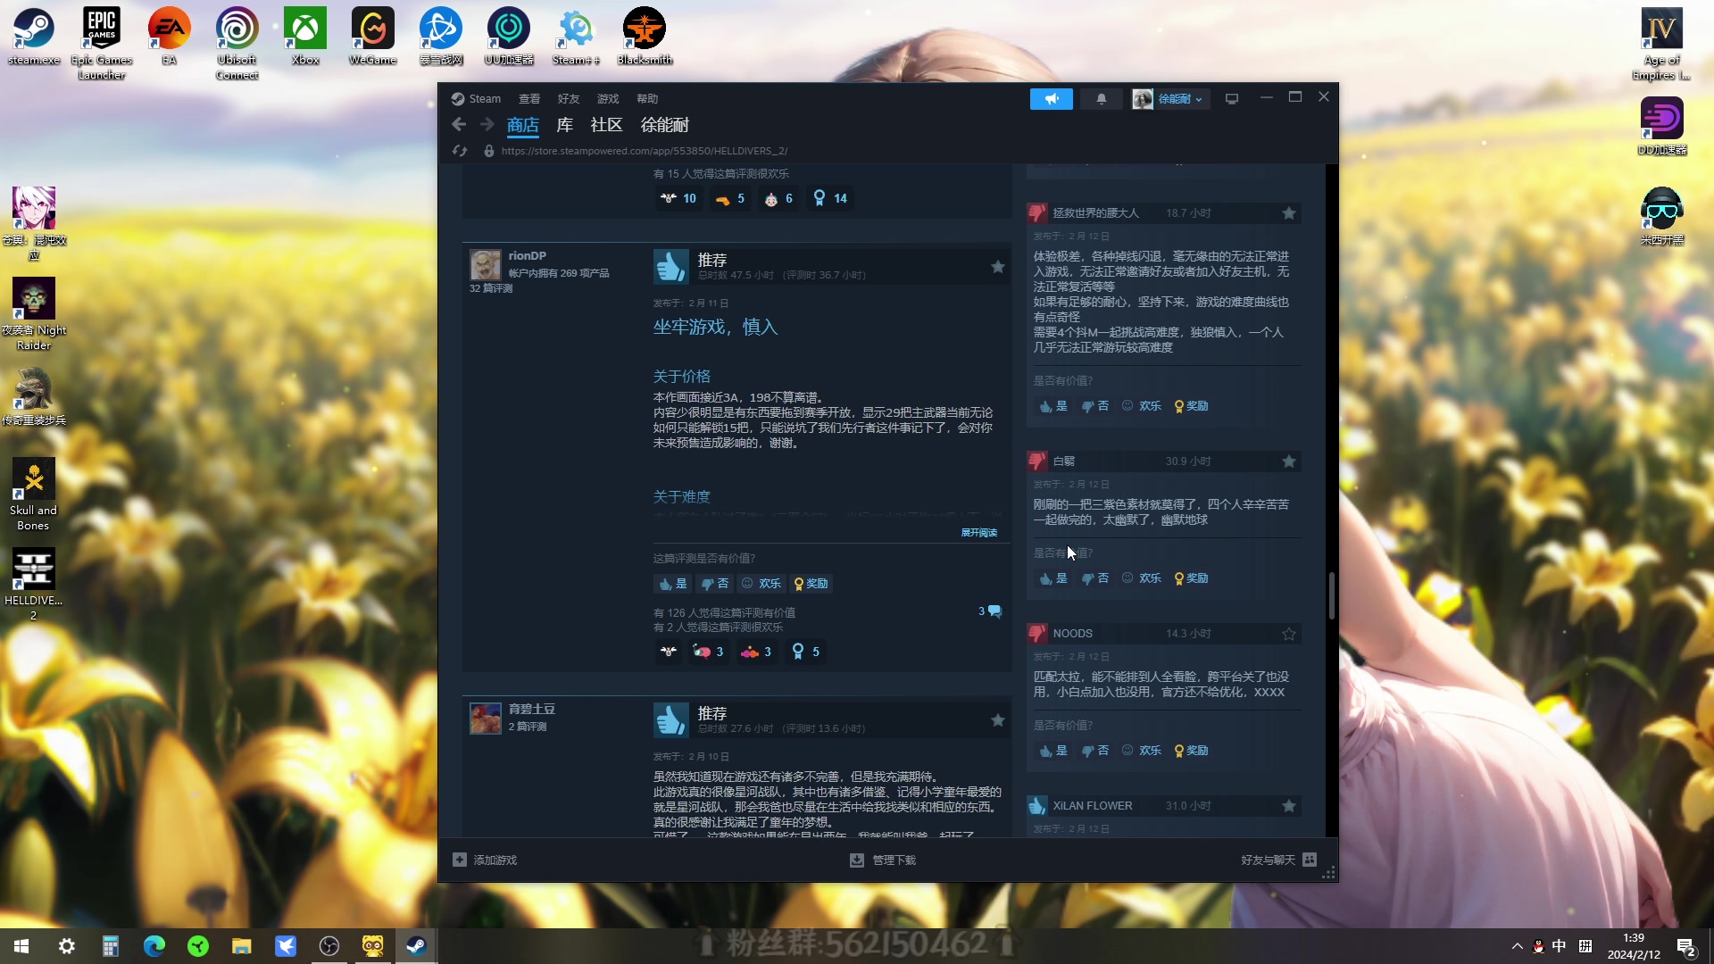
Task: Click the recommend thumbs-up icon on rionDP review
Action: 671,266
